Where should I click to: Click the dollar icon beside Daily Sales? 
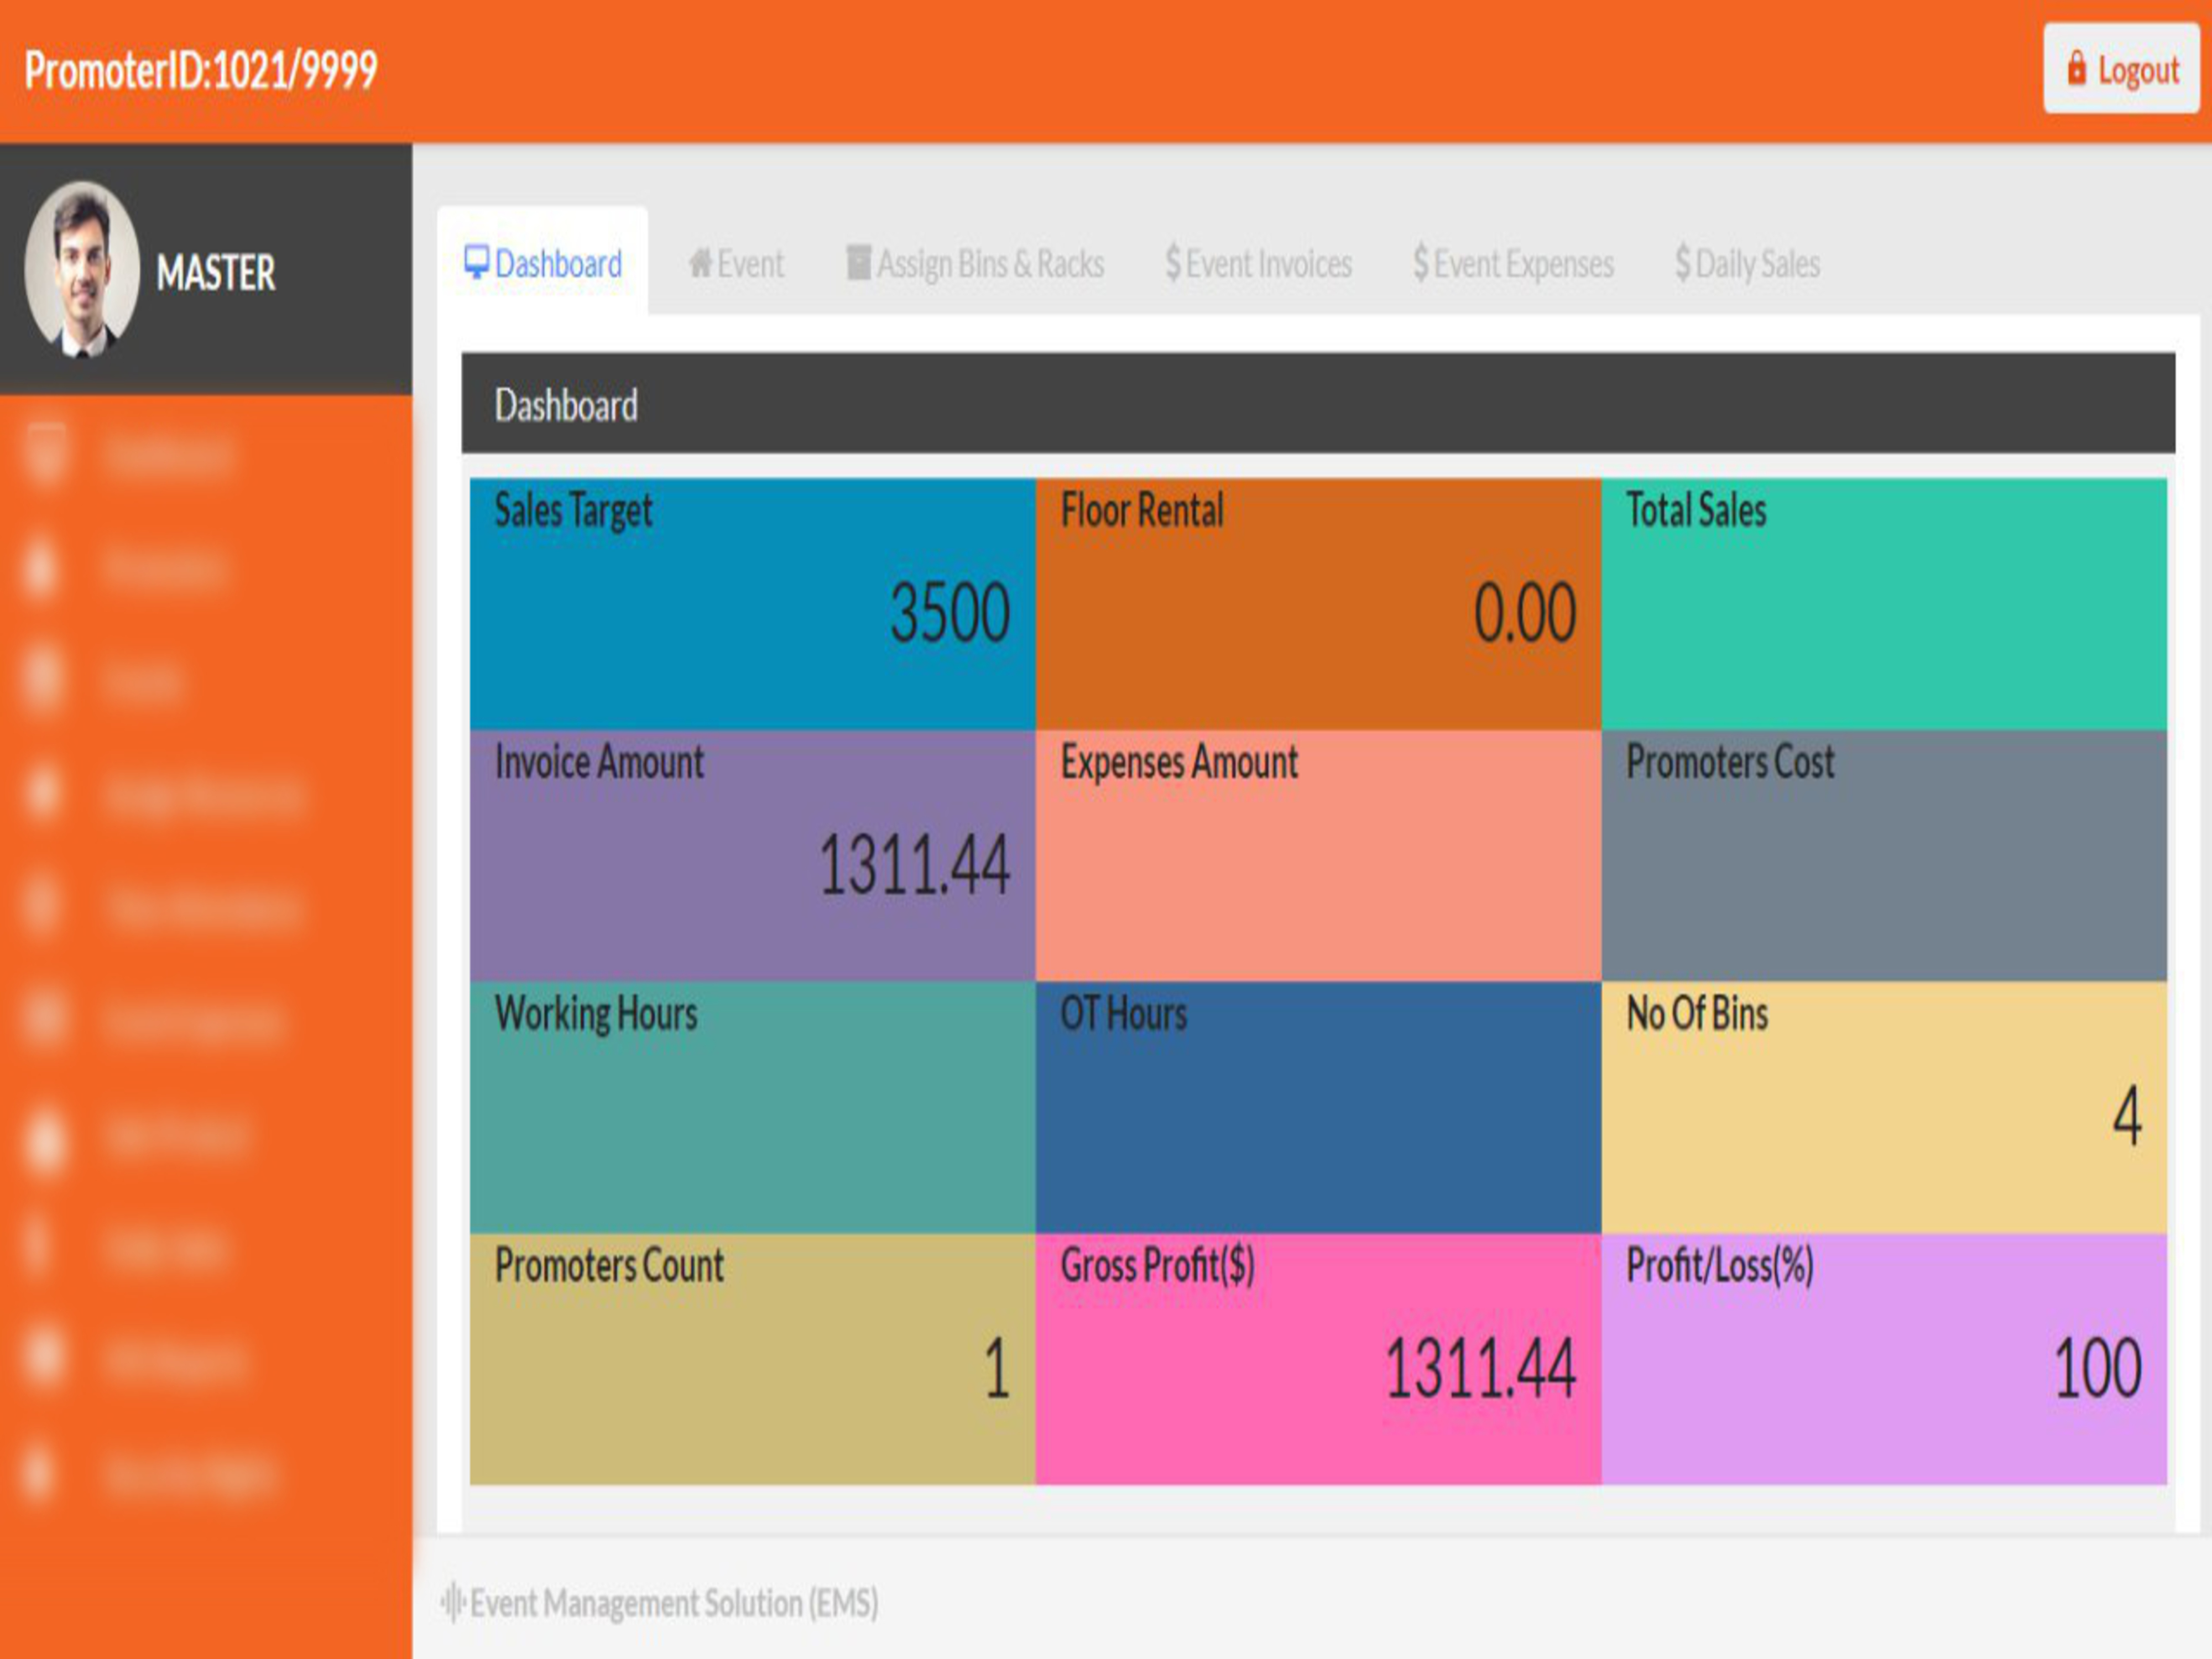point(1683,263)
